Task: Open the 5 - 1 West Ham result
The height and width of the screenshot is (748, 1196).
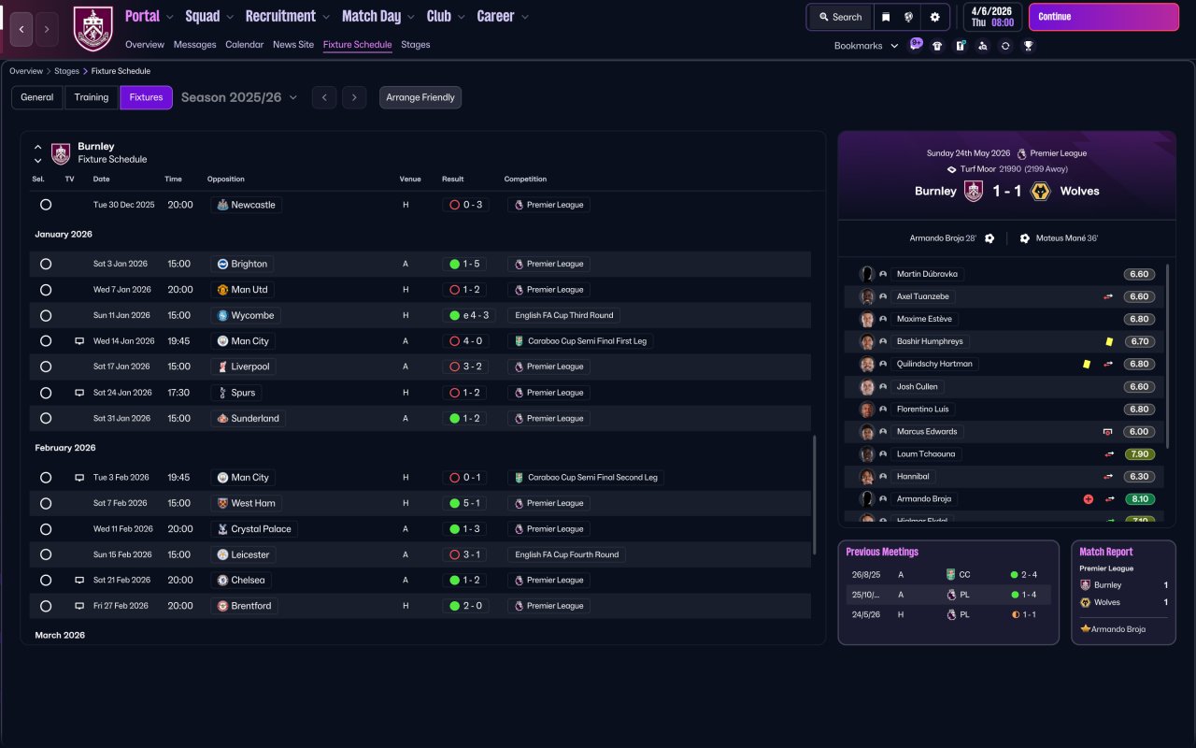Action: pos(464,503)
